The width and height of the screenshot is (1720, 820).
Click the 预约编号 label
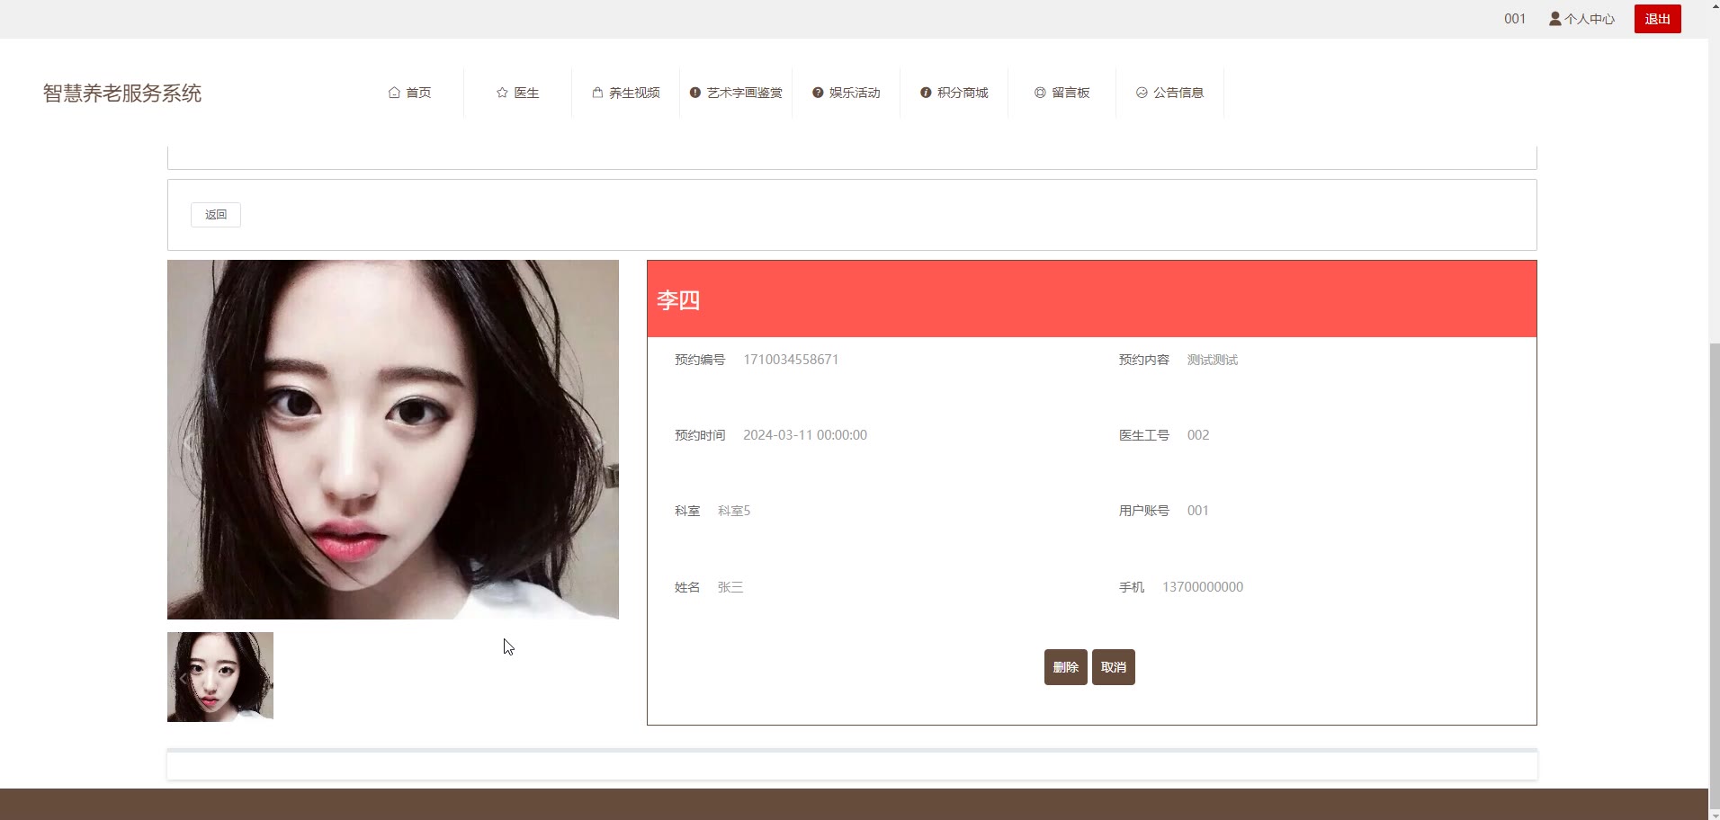coord(700,360)
